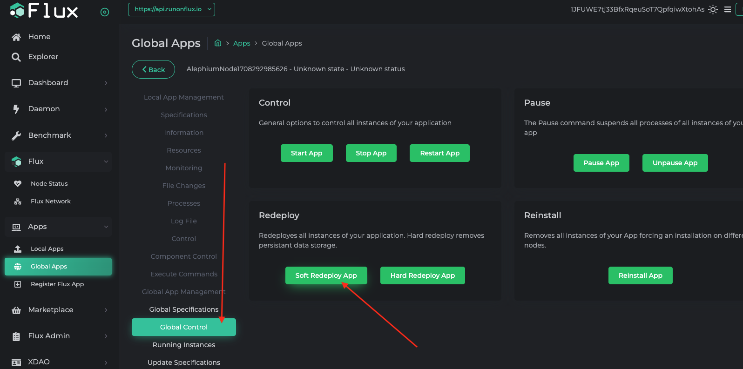Toggle light mode with sun icon
Image resolution: width=743 pixels, height=369 pixels.
(713, 9)
